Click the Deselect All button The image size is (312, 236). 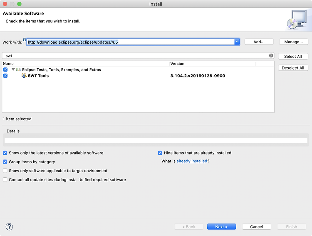tap(293, 68)
